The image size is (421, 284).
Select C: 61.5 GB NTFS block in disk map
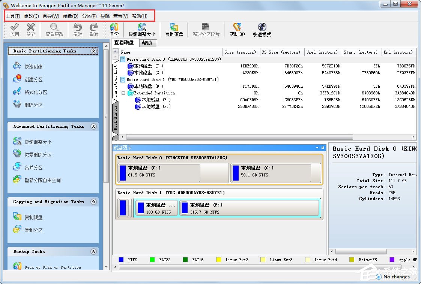[x=173, y=173]
